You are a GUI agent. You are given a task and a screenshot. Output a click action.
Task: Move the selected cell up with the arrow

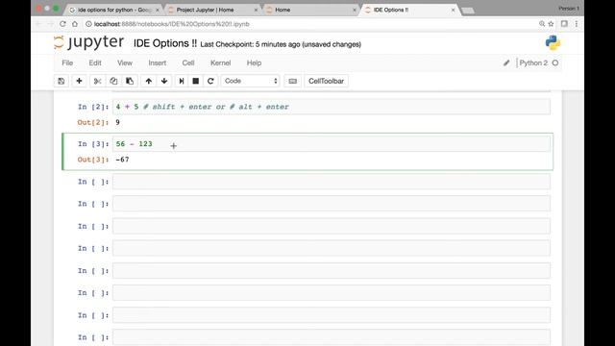(148, 81)
